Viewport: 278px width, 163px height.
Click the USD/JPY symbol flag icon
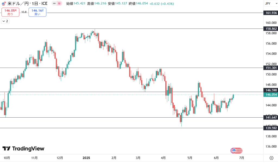pyautogui.click(x=4, y=3)
